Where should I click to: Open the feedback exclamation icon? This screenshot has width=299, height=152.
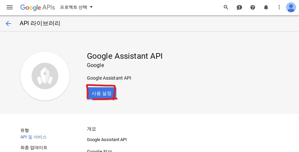coord(239,7)
